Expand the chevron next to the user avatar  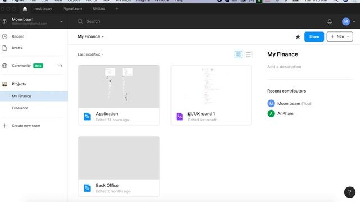(354, 21)
